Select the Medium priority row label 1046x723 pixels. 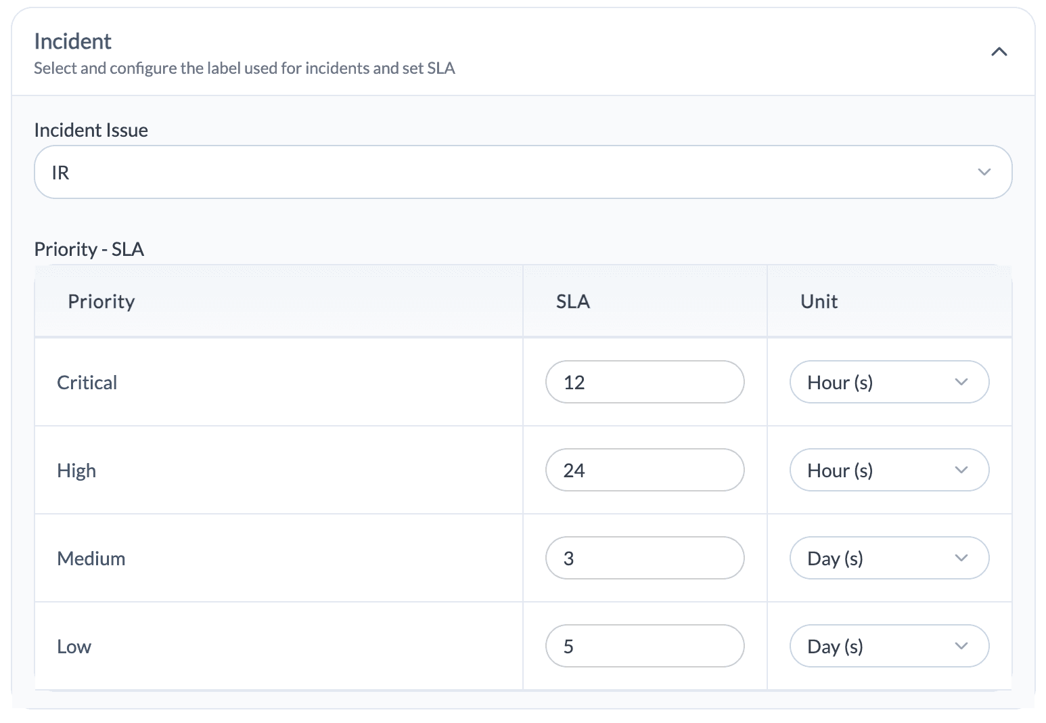coord(91,559)
